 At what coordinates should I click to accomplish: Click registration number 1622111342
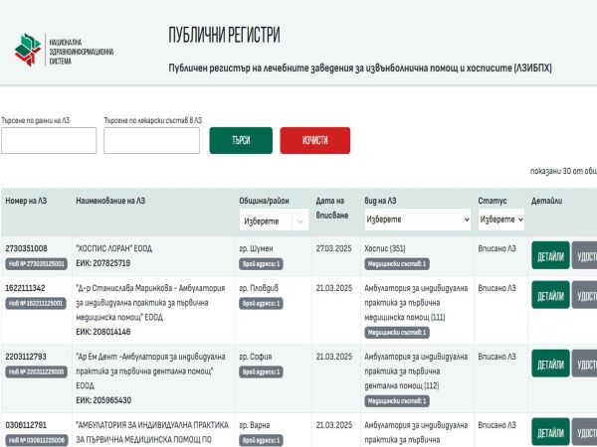point(26,288)
